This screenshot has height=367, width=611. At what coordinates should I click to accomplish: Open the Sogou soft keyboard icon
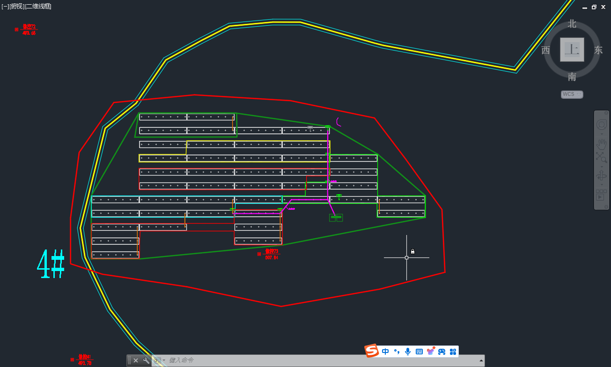(419, 352)
